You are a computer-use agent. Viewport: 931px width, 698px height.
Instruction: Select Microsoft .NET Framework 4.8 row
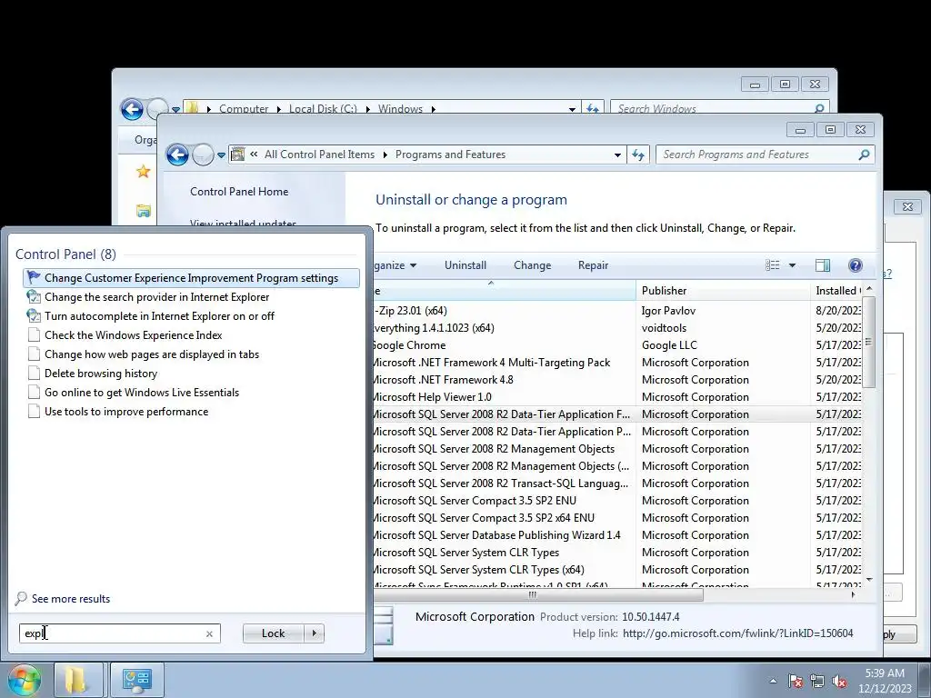pos(617,380)
